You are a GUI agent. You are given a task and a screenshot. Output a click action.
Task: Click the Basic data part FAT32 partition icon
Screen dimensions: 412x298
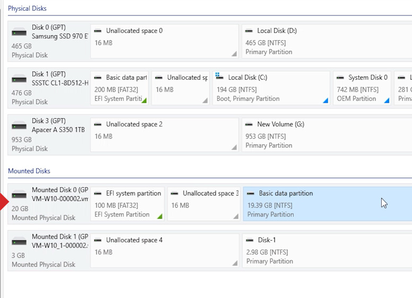[98, 77]
